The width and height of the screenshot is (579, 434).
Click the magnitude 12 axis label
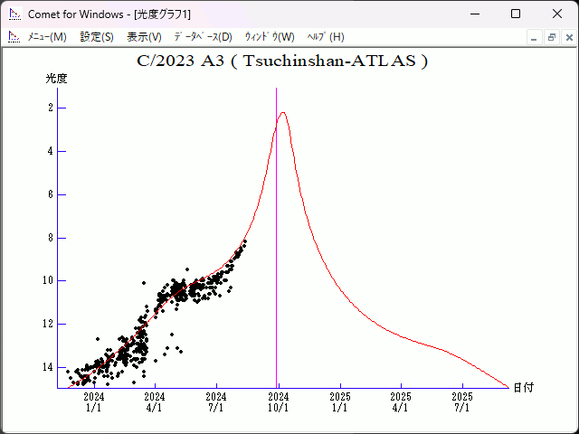click(48, 324)
